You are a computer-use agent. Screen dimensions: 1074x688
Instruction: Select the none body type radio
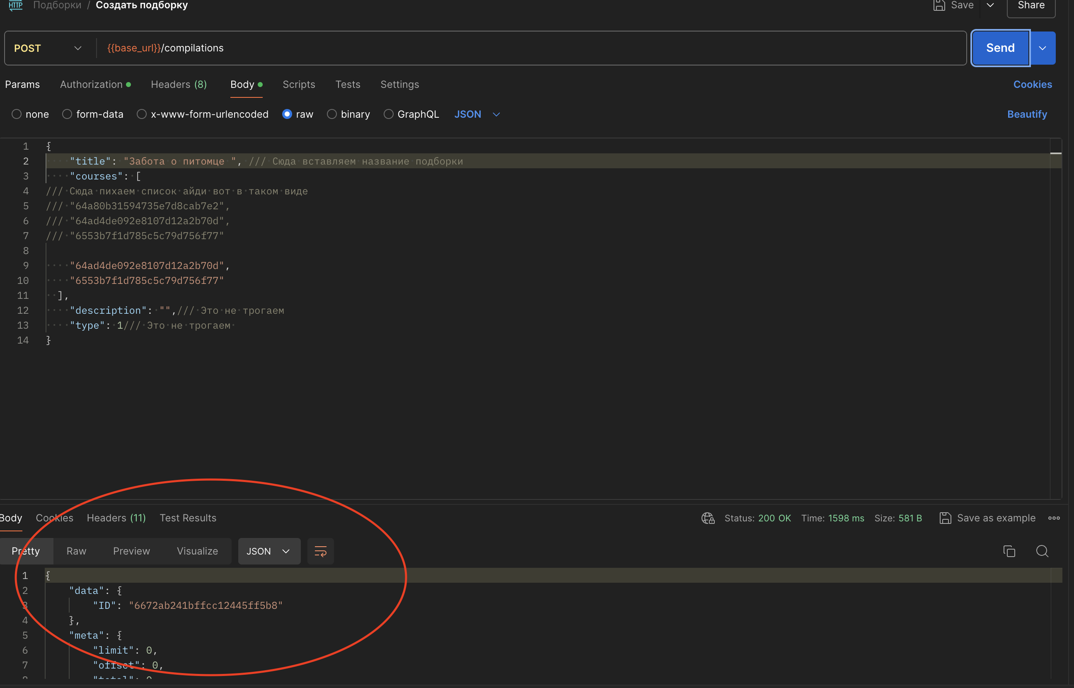pos(17,114)
